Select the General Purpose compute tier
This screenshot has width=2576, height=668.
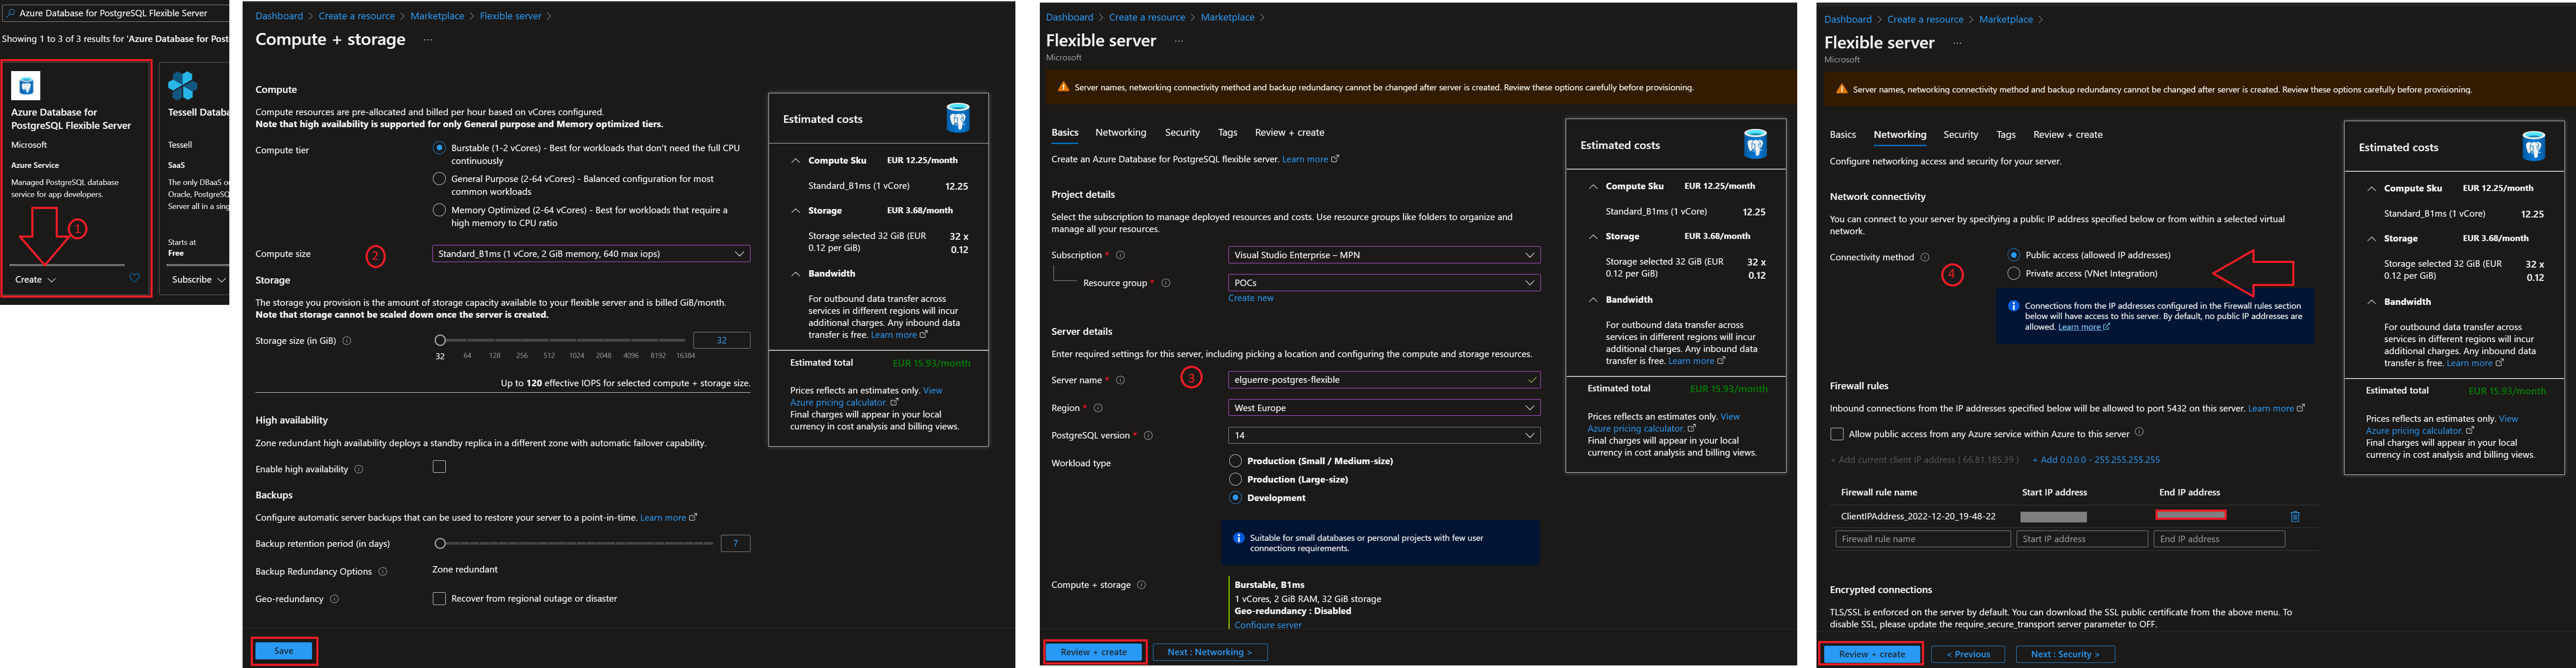pyautogui.click(x=439, y=179)
